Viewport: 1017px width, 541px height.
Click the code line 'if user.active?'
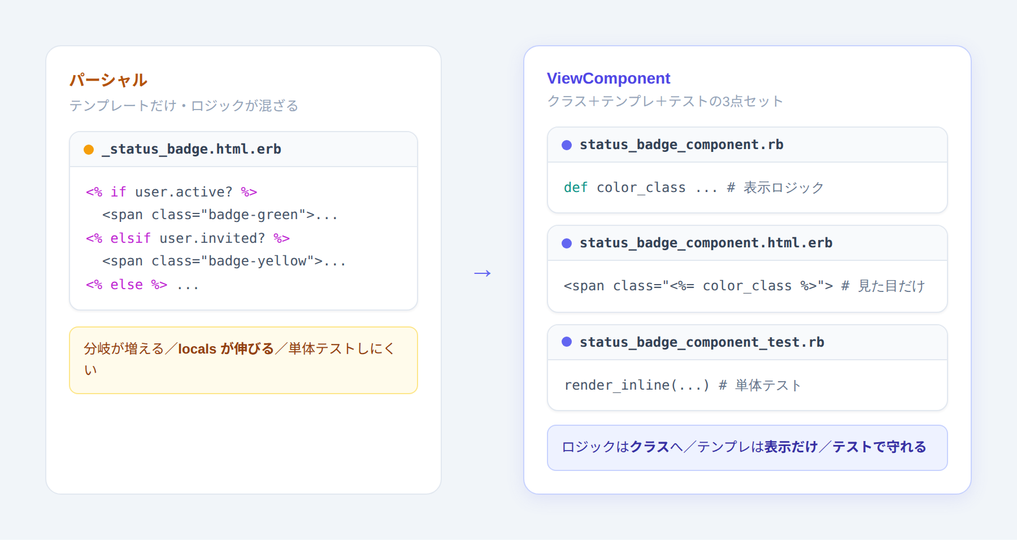click(x=172, y=192)
